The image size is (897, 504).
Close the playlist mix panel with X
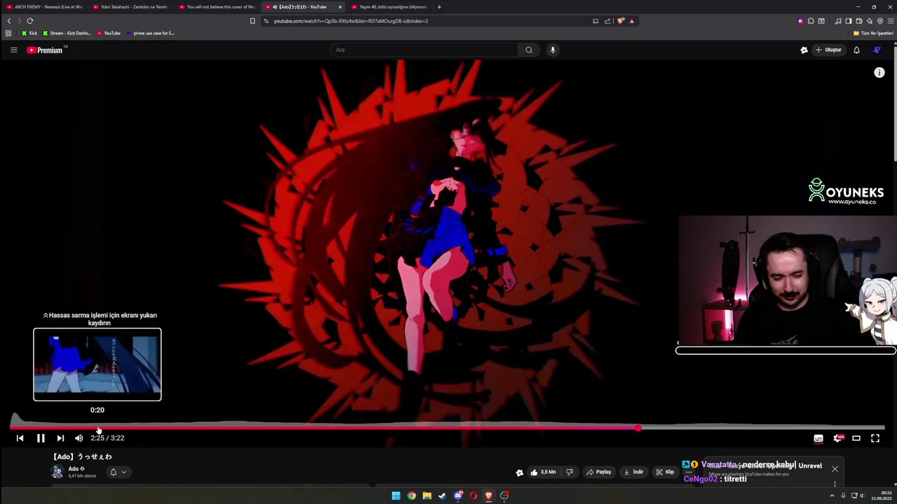[835, 469]
